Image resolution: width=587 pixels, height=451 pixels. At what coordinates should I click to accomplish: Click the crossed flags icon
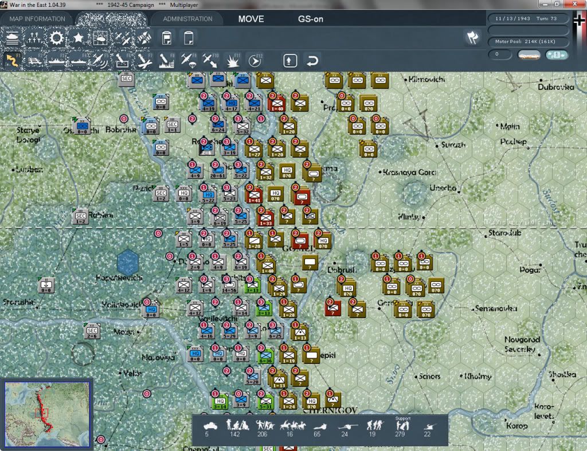pos(472,37)
